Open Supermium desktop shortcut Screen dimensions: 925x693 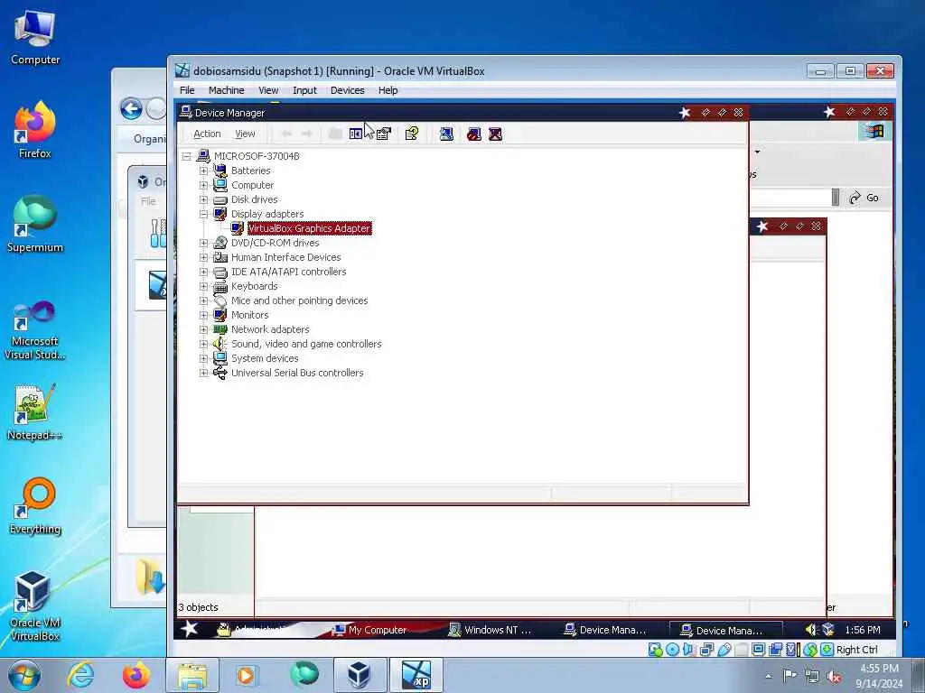point(35,224)
